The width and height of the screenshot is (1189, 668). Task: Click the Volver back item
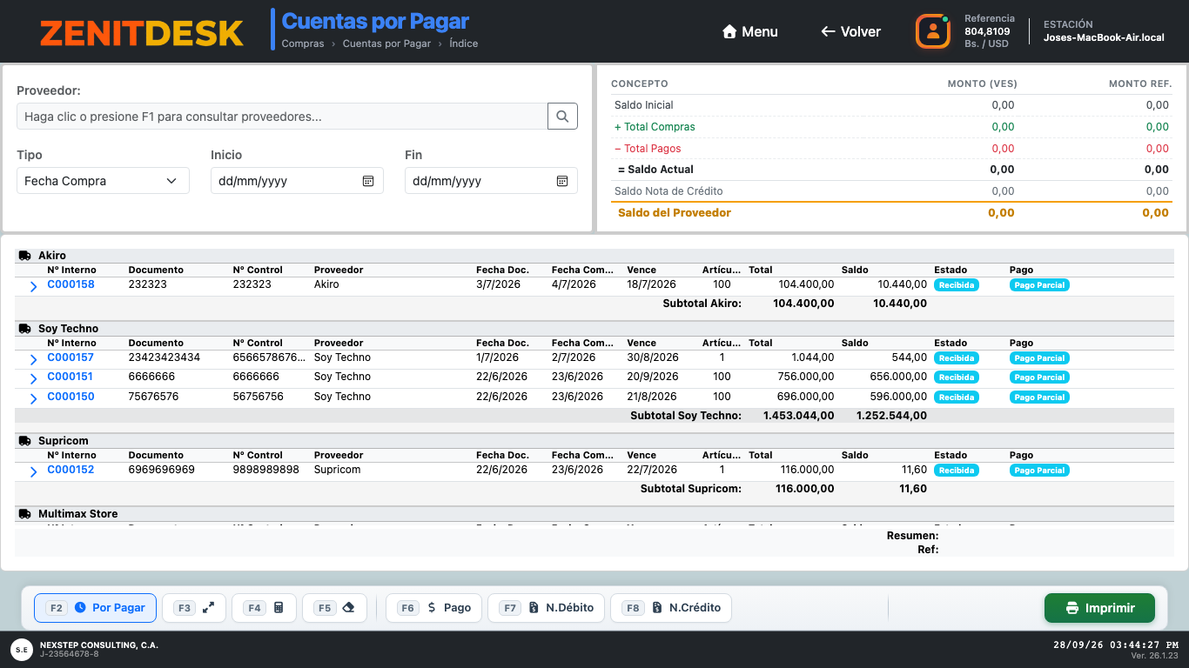[850, 31]
